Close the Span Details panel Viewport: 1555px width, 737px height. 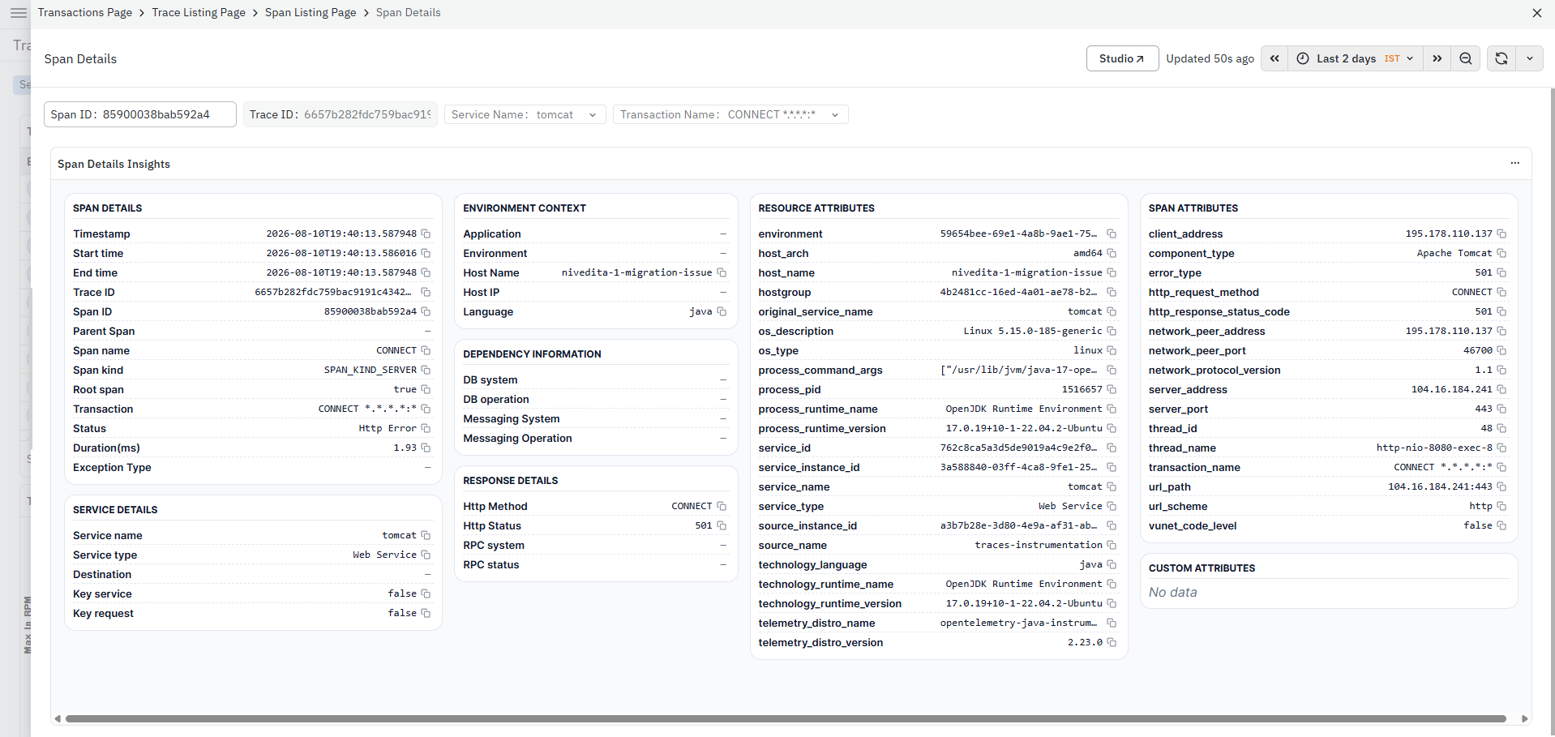1537,13
